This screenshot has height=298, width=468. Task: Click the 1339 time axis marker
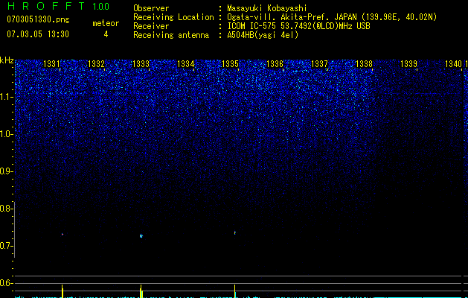coord(408,63)
